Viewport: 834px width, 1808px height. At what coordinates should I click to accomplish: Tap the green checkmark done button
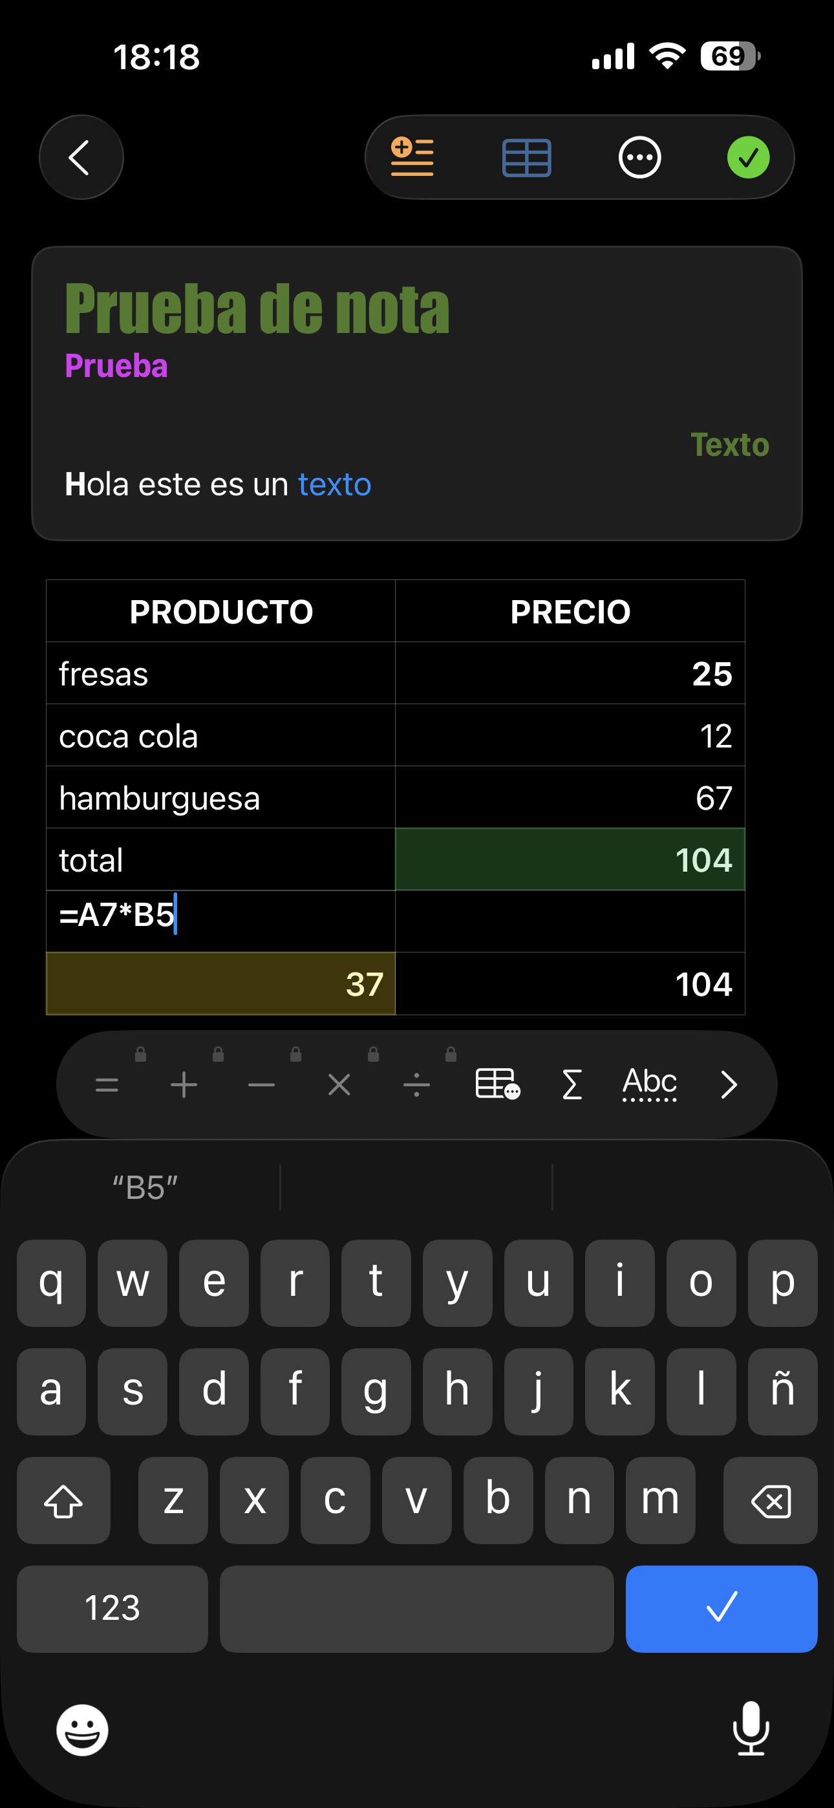747,157
